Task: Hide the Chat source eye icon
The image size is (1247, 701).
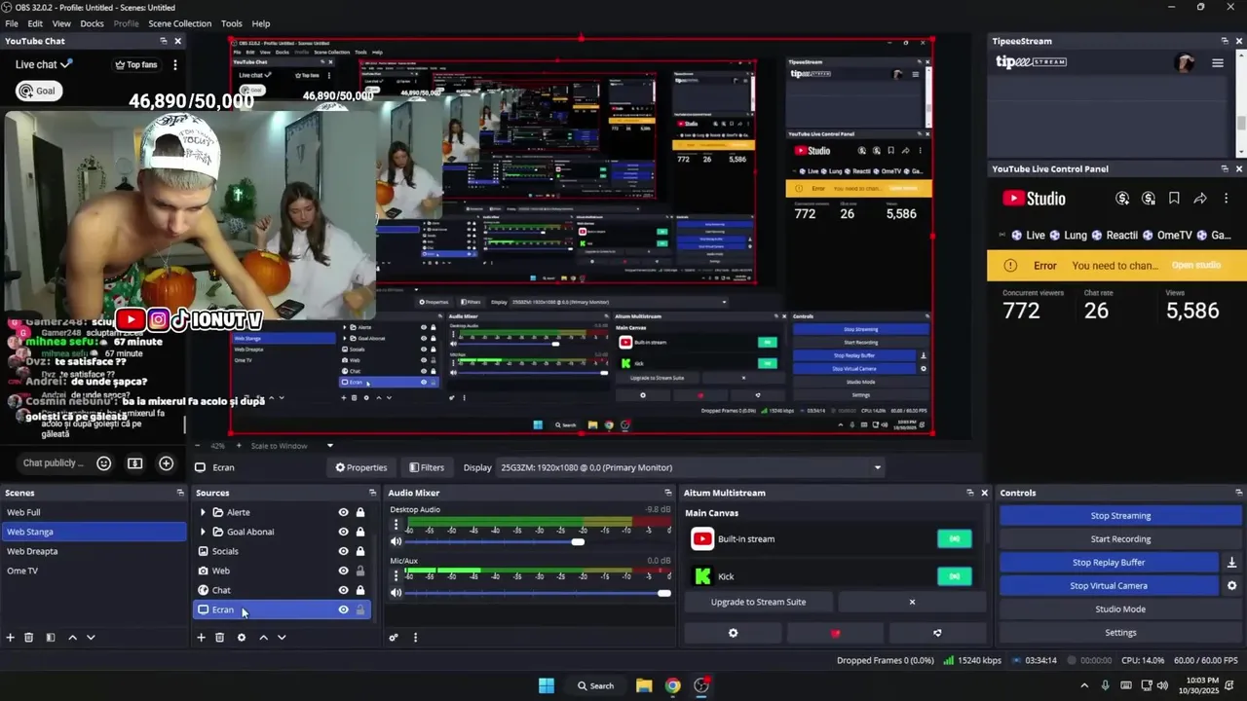Action: point(343,590)
